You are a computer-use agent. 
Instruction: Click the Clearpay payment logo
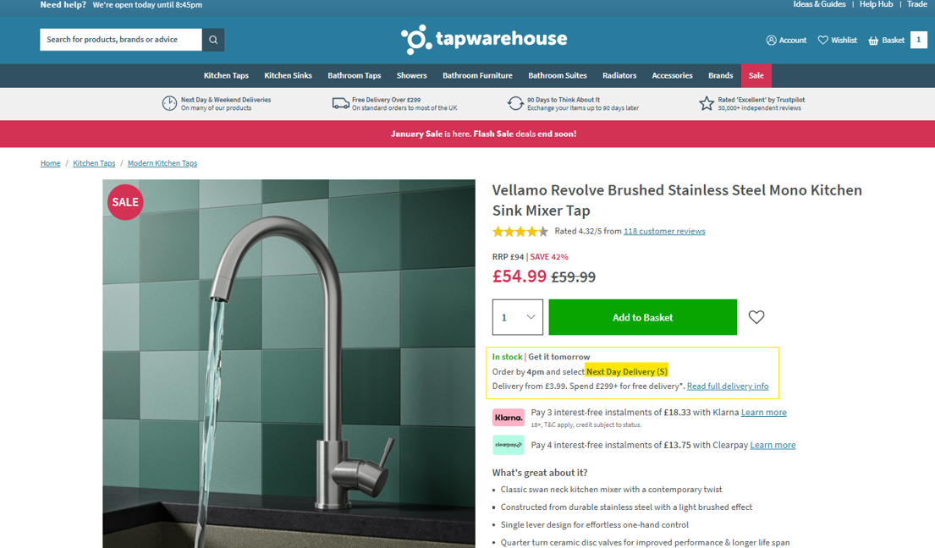[x=508, y=445]
